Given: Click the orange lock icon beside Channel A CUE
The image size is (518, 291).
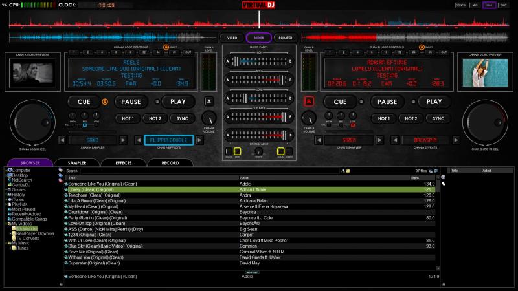Looking at the screenshot, I should point(105,102).
